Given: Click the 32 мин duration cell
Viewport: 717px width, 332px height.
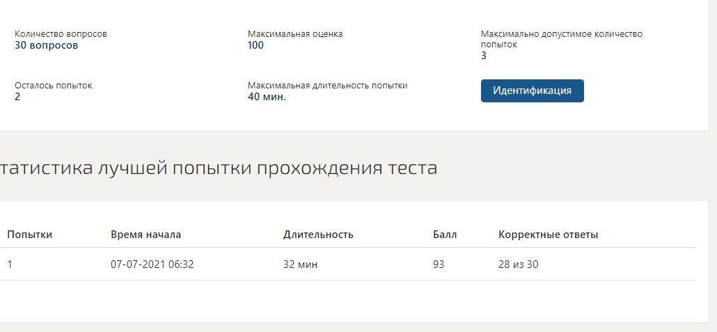Looking at the screenshot, I should 301,264.
